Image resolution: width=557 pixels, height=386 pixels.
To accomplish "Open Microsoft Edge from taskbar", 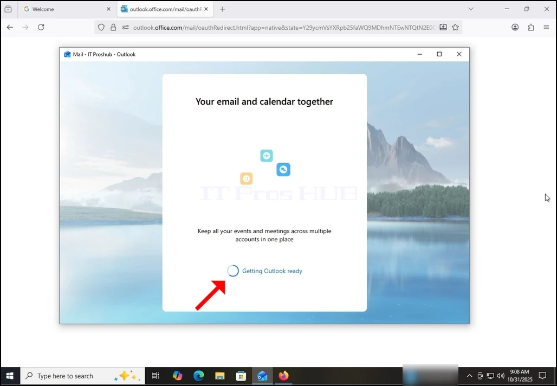I will (198, 376).
